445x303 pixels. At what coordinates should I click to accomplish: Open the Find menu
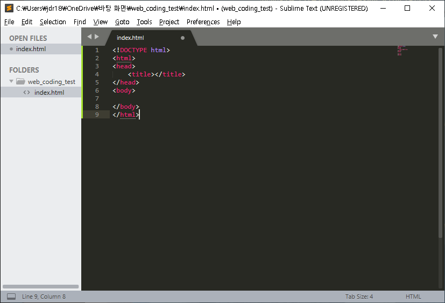point(80,22)
